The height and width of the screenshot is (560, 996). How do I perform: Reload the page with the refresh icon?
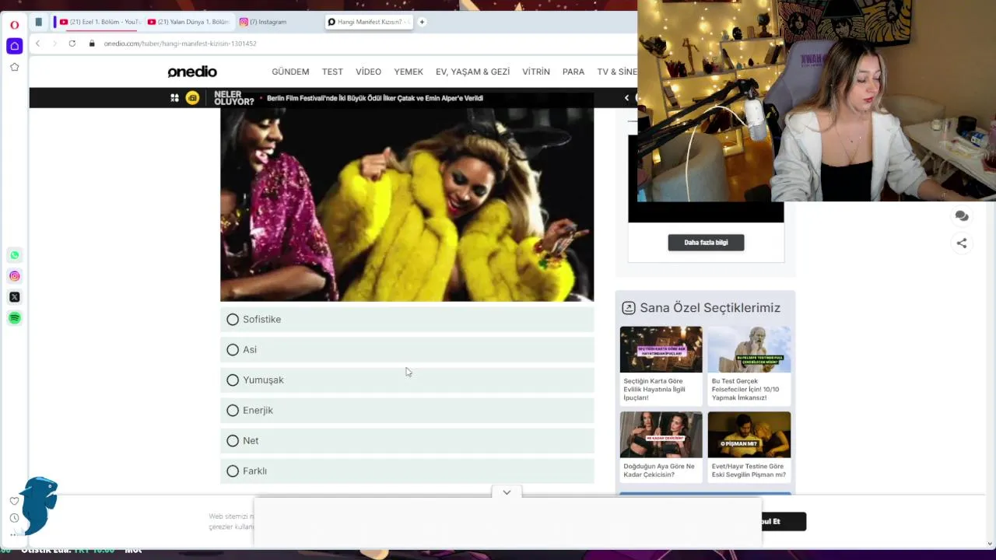click(x=72, y=44)
